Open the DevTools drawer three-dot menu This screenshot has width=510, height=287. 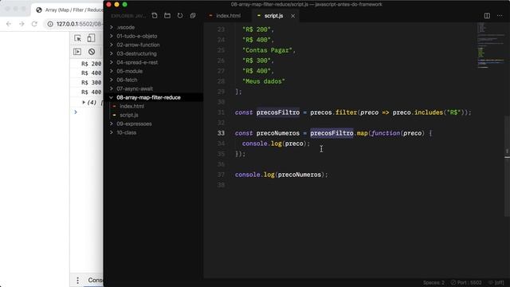(77, 281)
